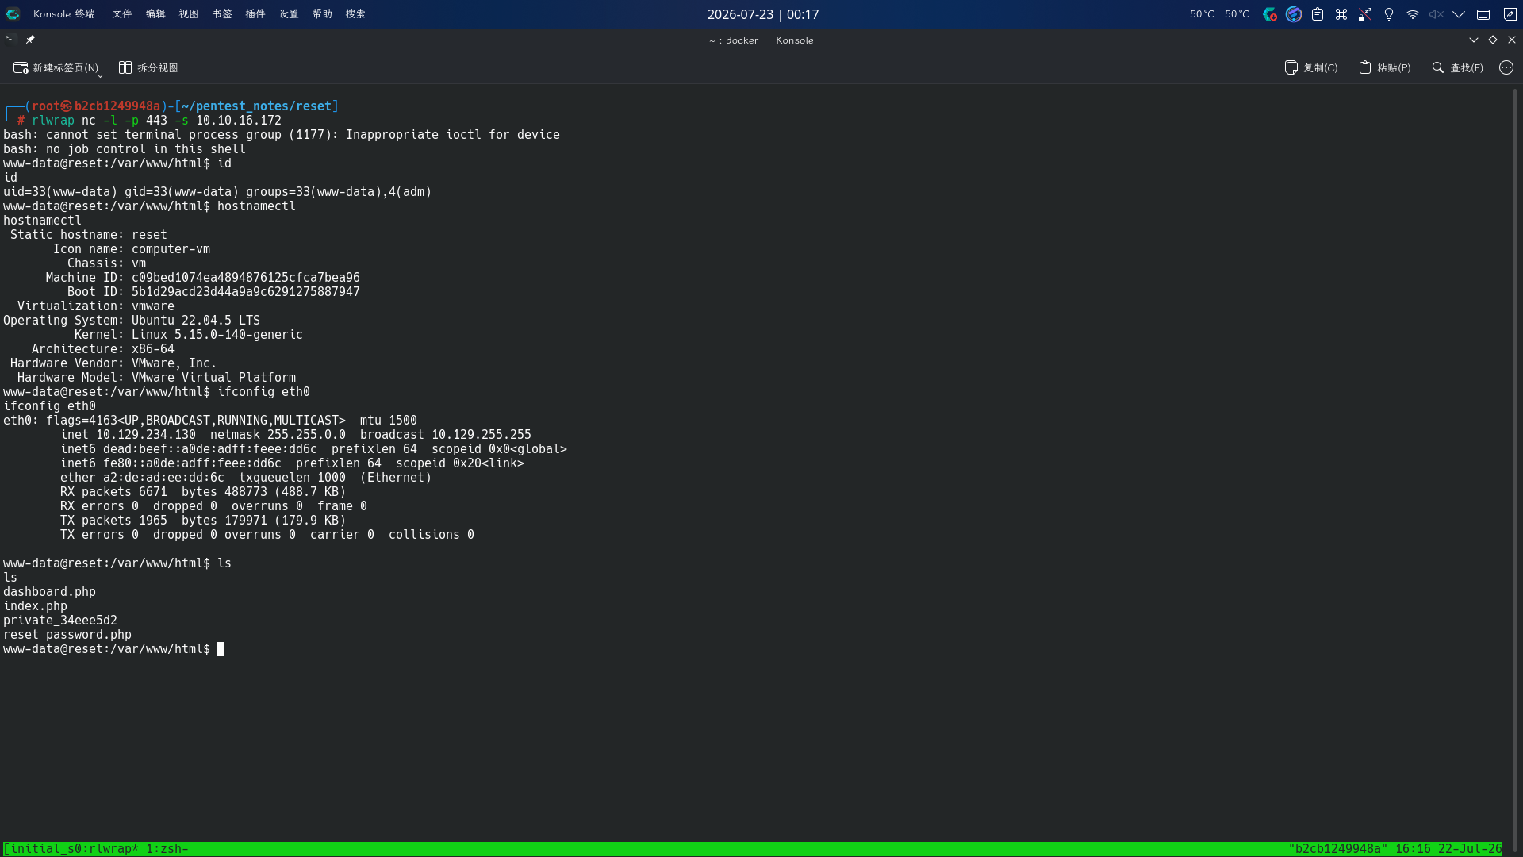1523x857 pixels.
Task: Toggle the muted volume tray icon
Action: pos(1437,14)
